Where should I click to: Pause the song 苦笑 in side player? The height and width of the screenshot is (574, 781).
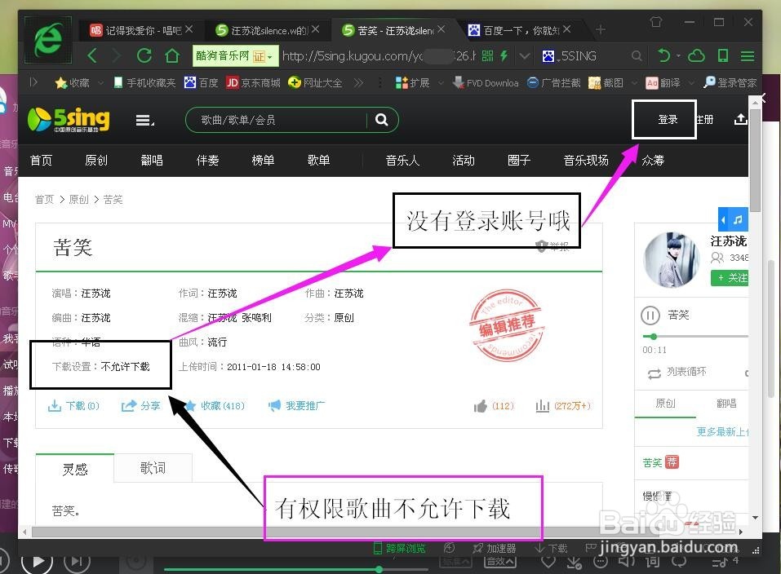click(x=650, y=315)
